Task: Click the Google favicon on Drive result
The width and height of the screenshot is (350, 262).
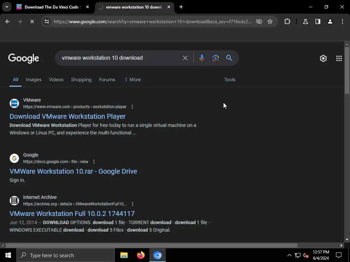Action: tap(14, 158)
